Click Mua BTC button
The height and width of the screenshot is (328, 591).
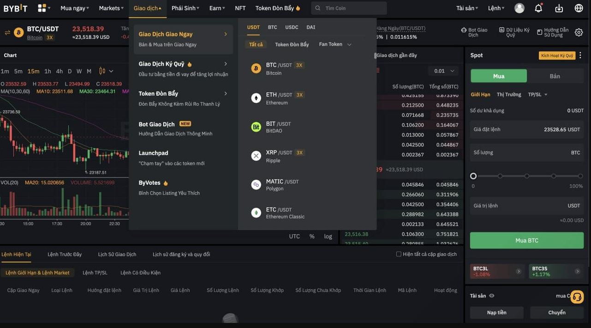(x=527, y=240)
